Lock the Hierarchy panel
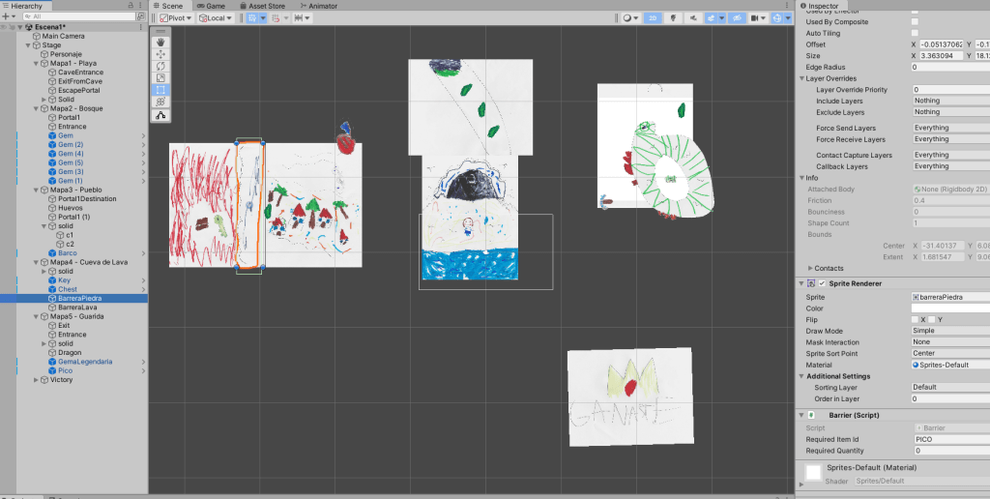This screenshot has width=990, height=499. 131,6
